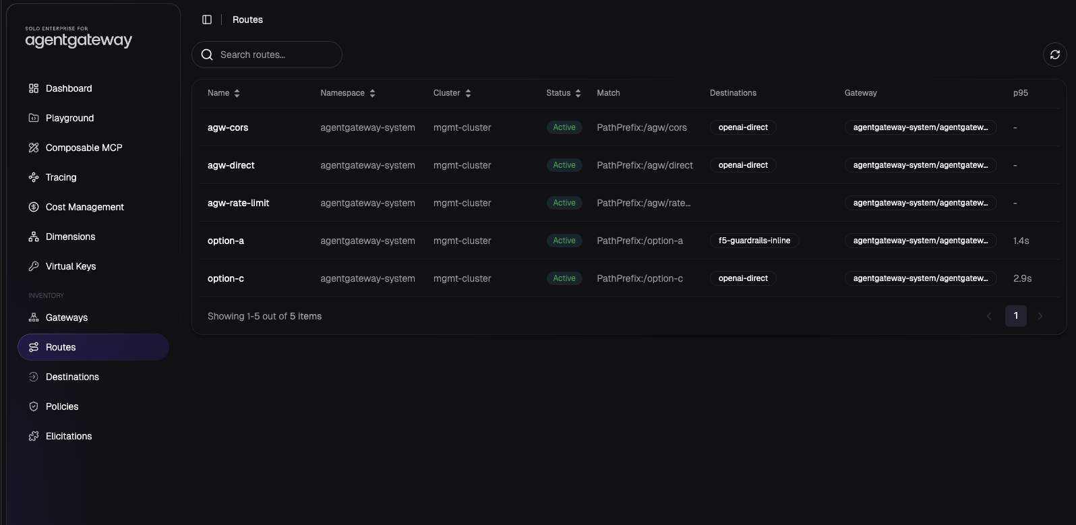Focus the Search routes field
Image resolution: width=1076 pixels, height=525 pixels.
pos(267,55)
